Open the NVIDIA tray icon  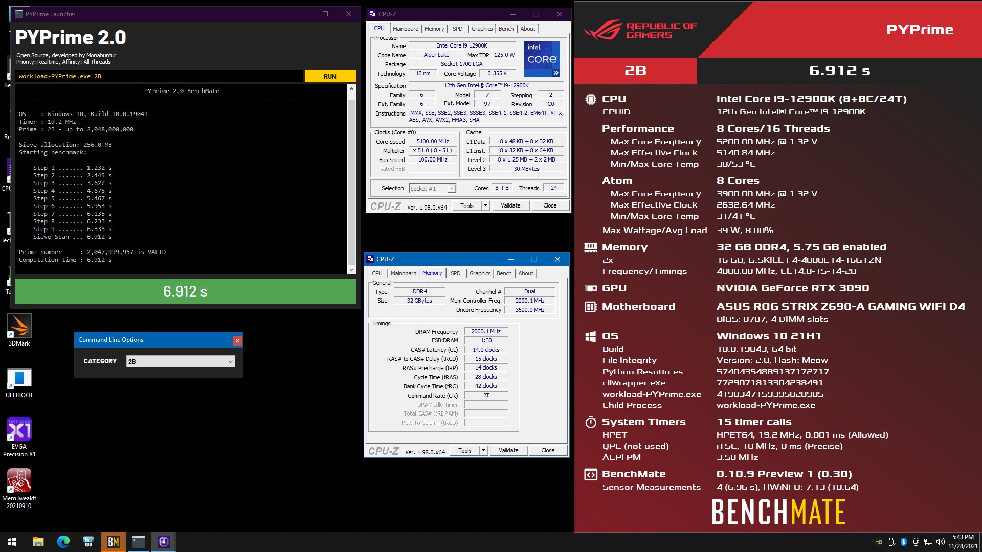pyautogui.click(x=879, y=542)
